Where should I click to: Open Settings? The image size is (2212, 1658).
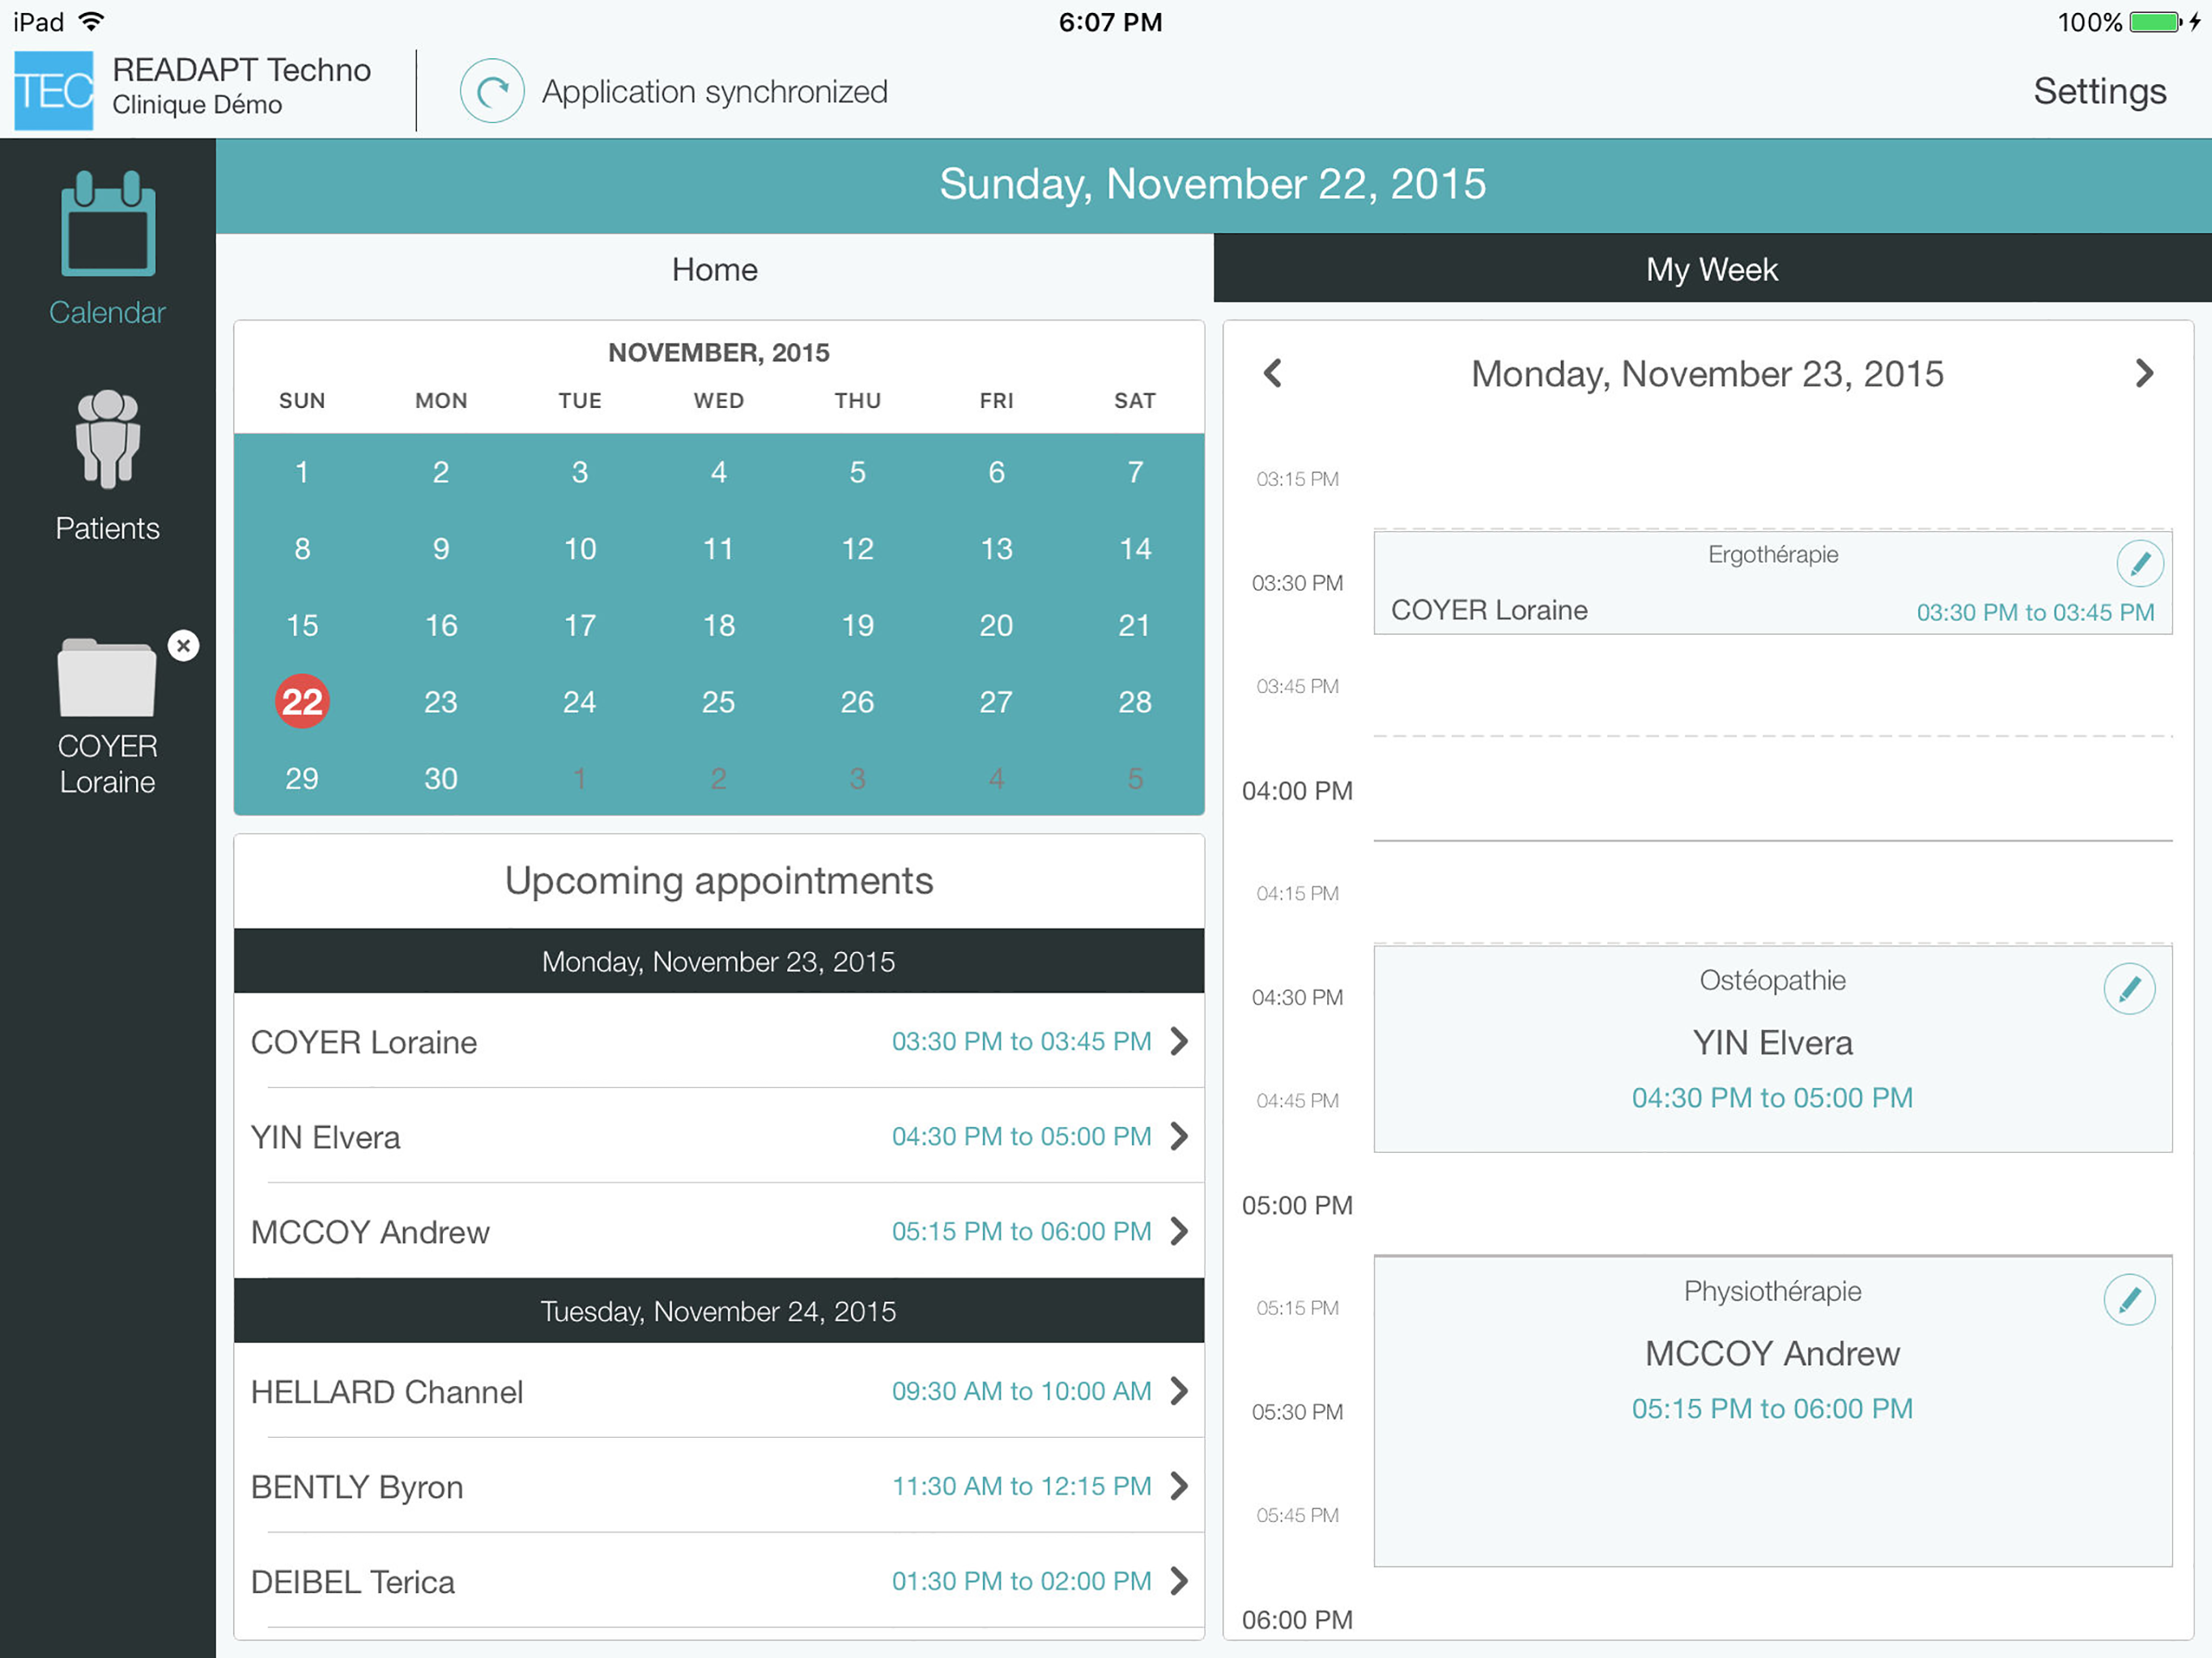click(x=2099, y=91)
